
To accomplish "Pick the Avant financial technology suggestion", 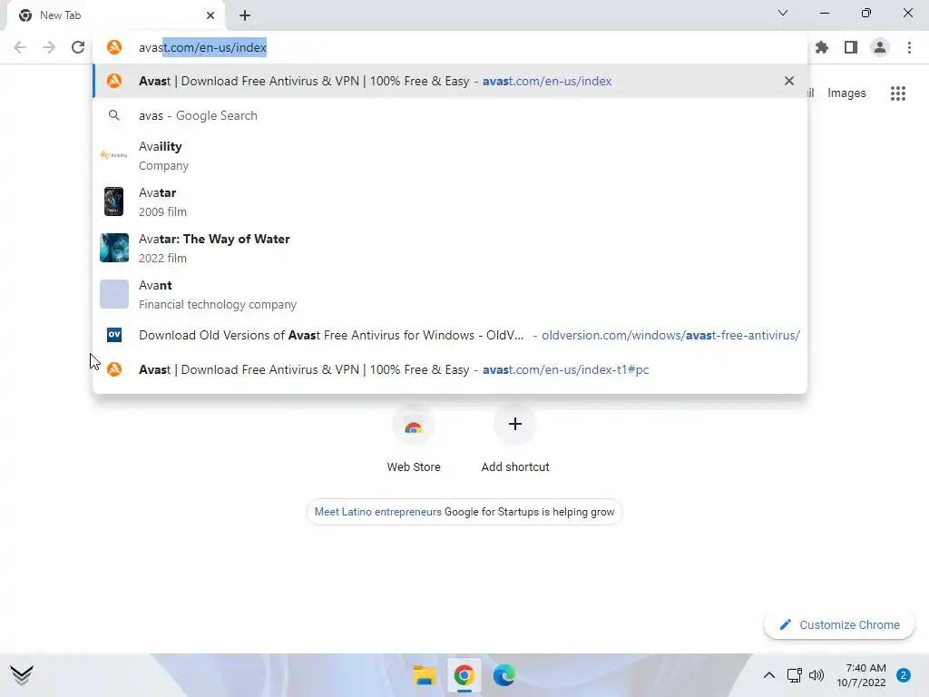I will [x=450, y=294].
